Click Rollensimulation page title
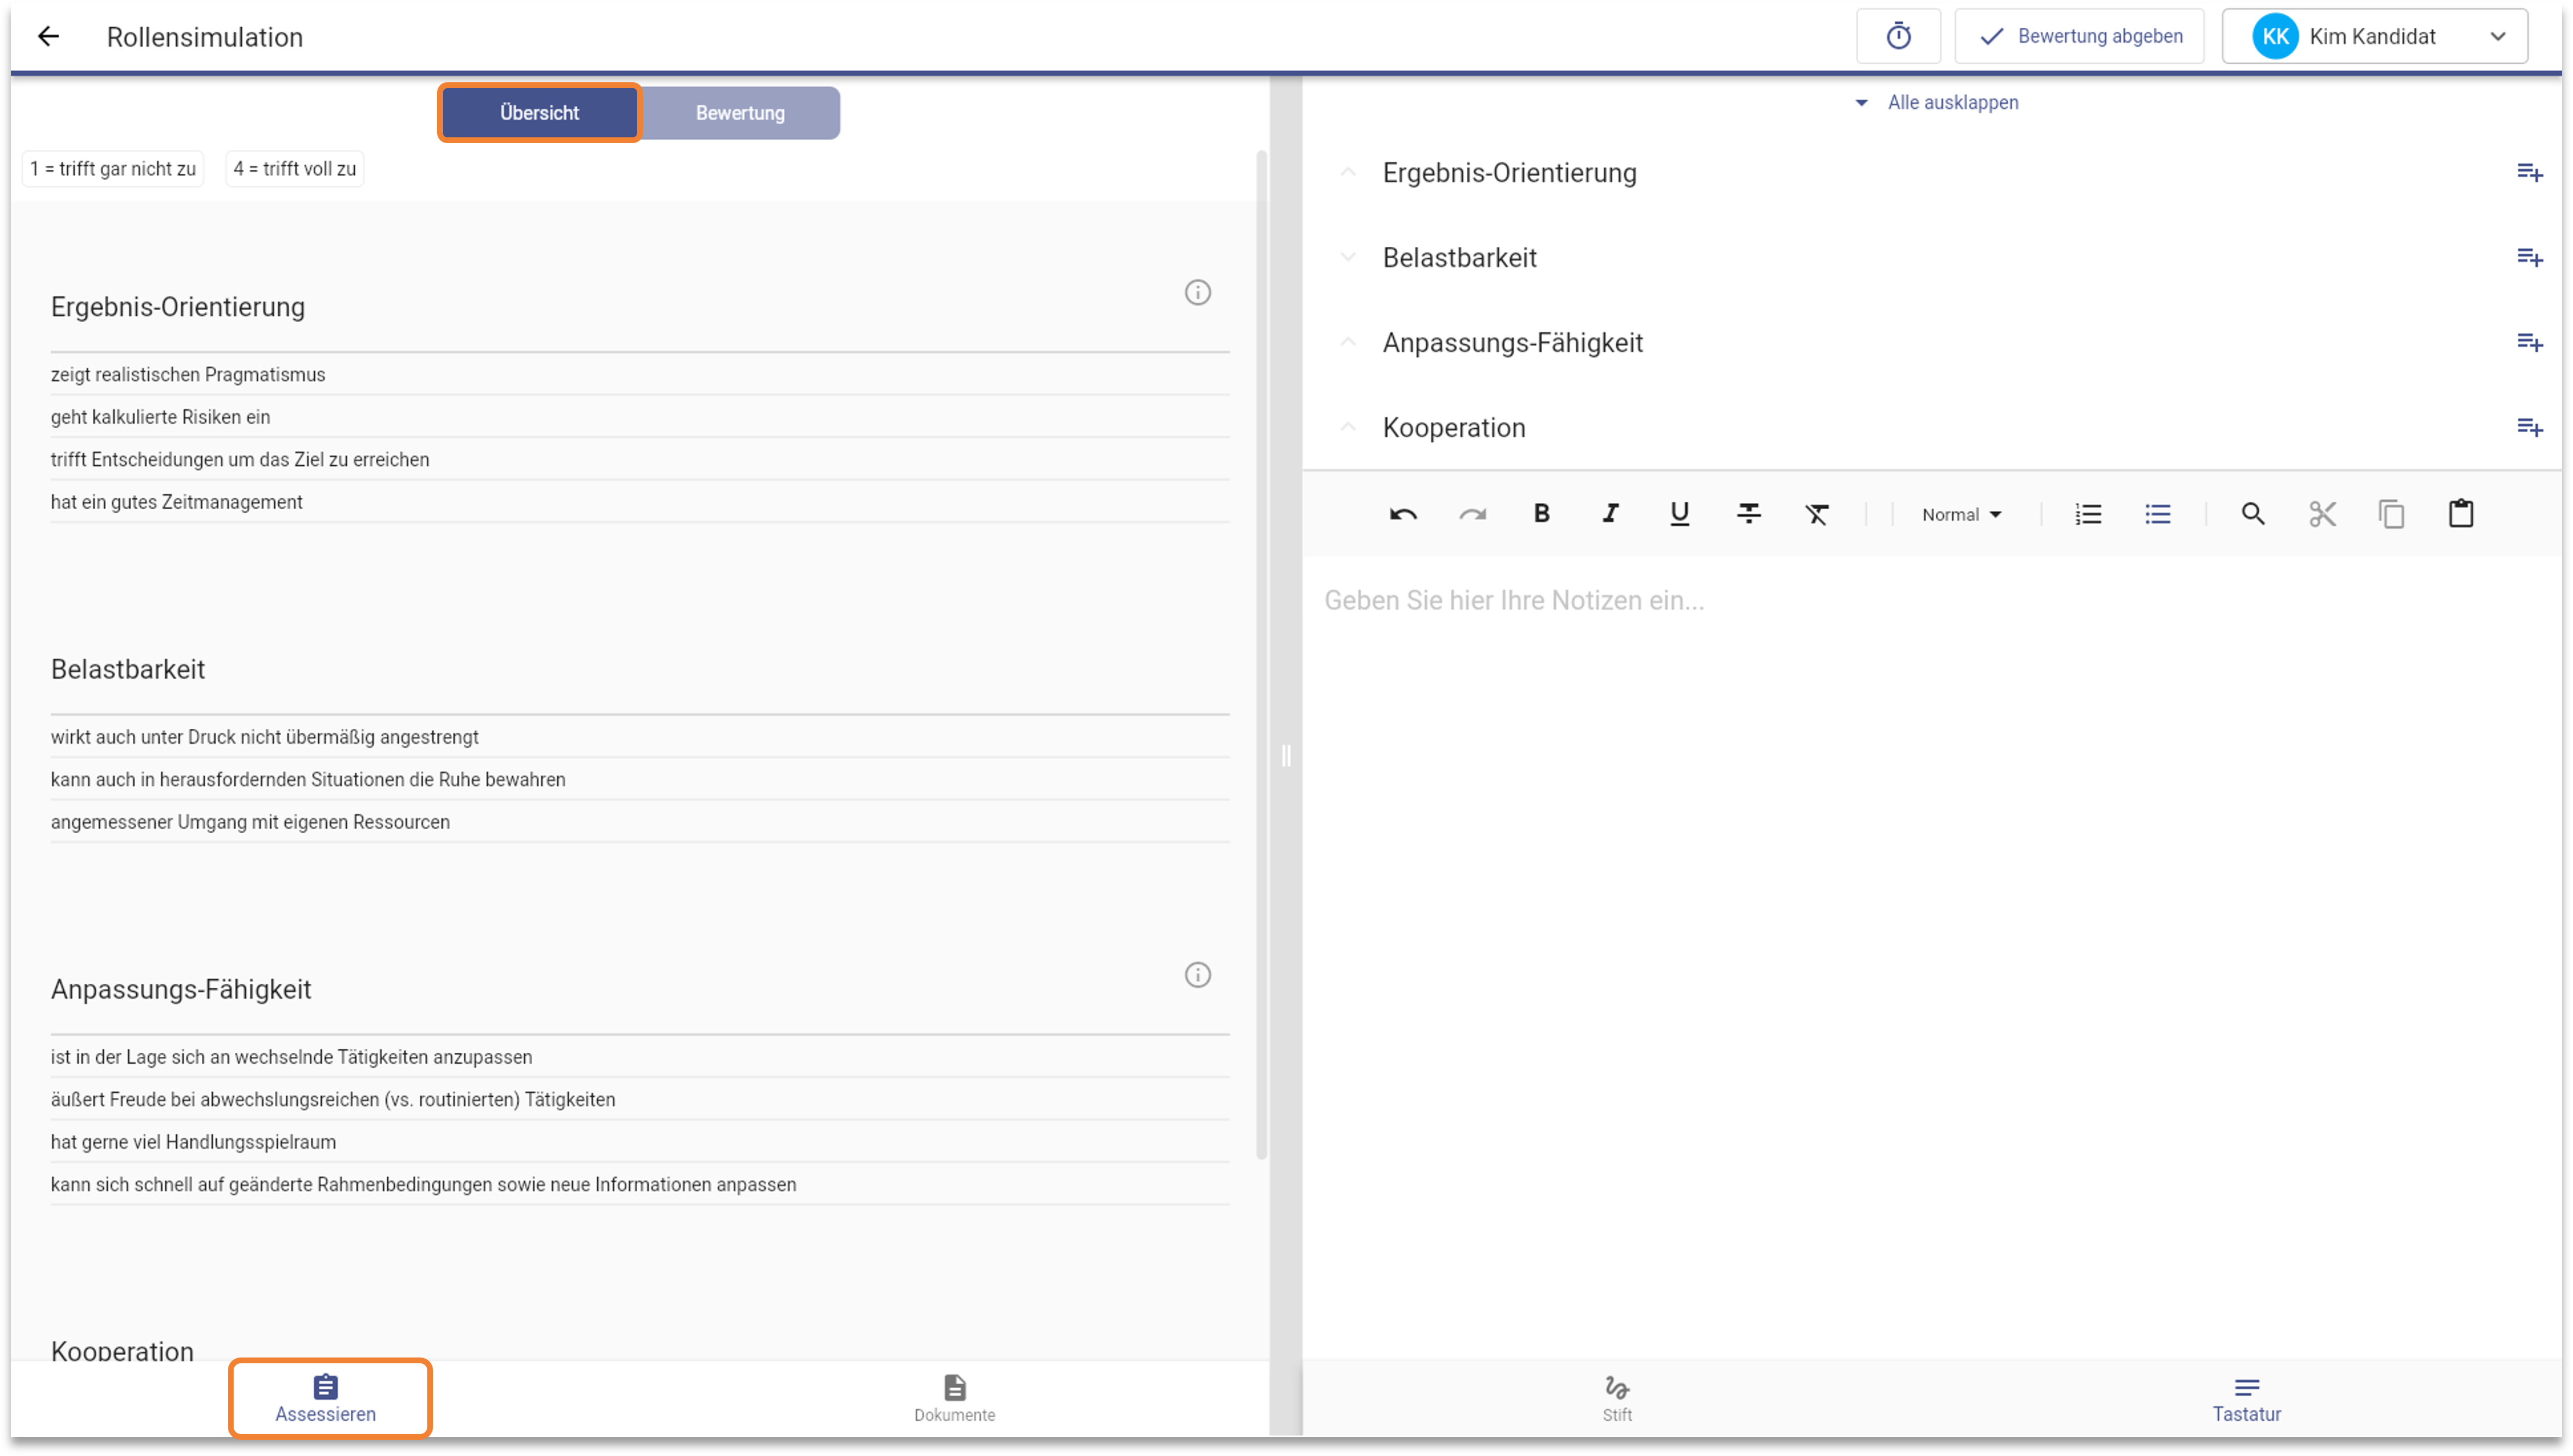Image resolution: width=2573 pixels, height=1456 pixels. pyautogui.click(x=205, y=37)
